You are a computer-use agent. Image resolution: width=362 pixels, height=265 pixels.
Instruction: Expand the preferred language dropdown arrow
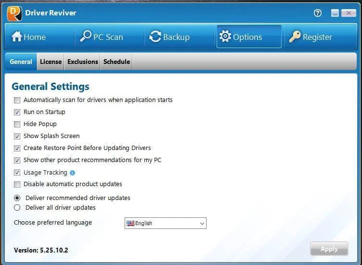(202, 224)
